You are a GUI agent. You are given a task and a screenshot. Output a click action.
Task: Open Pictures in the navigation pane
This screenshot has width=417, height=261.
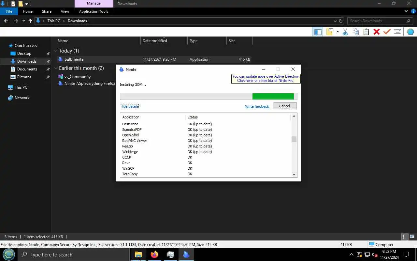24,77
